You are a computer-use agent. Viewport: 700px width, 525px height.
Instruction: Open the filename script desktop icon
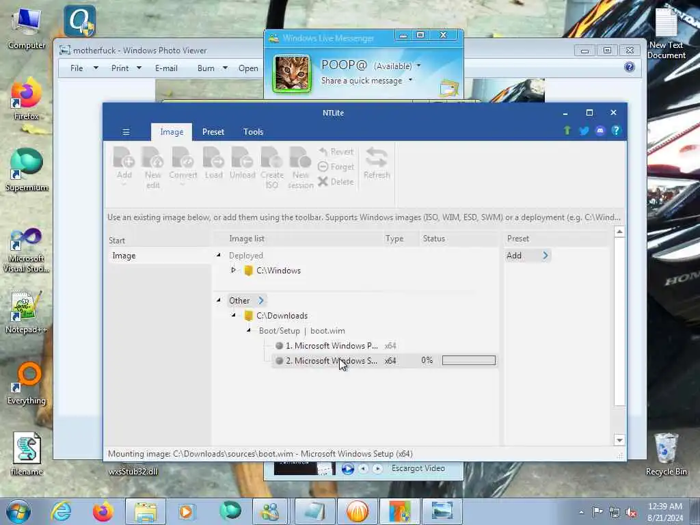[27, 454]
